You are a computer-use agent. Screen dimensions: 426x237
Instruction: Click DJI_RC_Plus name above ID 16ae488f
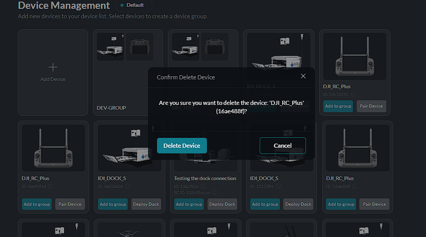click(340, 178)
